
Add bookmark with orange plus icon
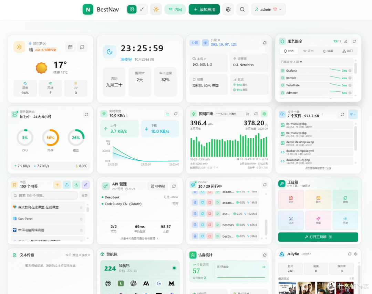point(57,185)
